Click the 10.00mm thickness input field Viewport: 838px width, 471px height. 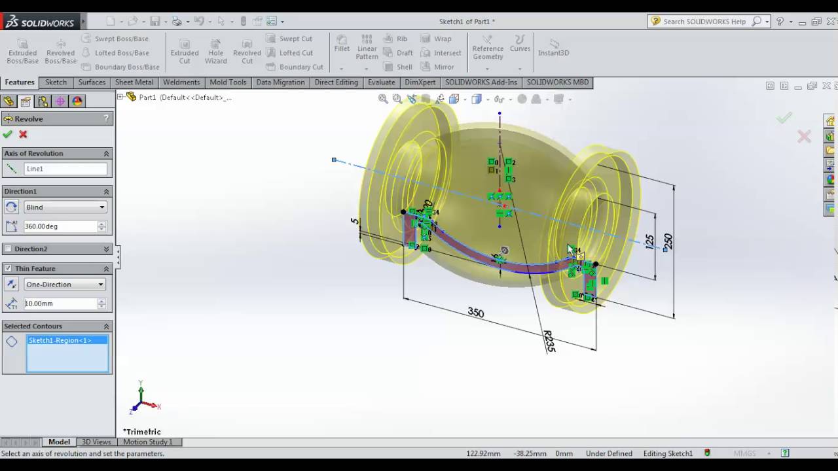tap(61, 304)
